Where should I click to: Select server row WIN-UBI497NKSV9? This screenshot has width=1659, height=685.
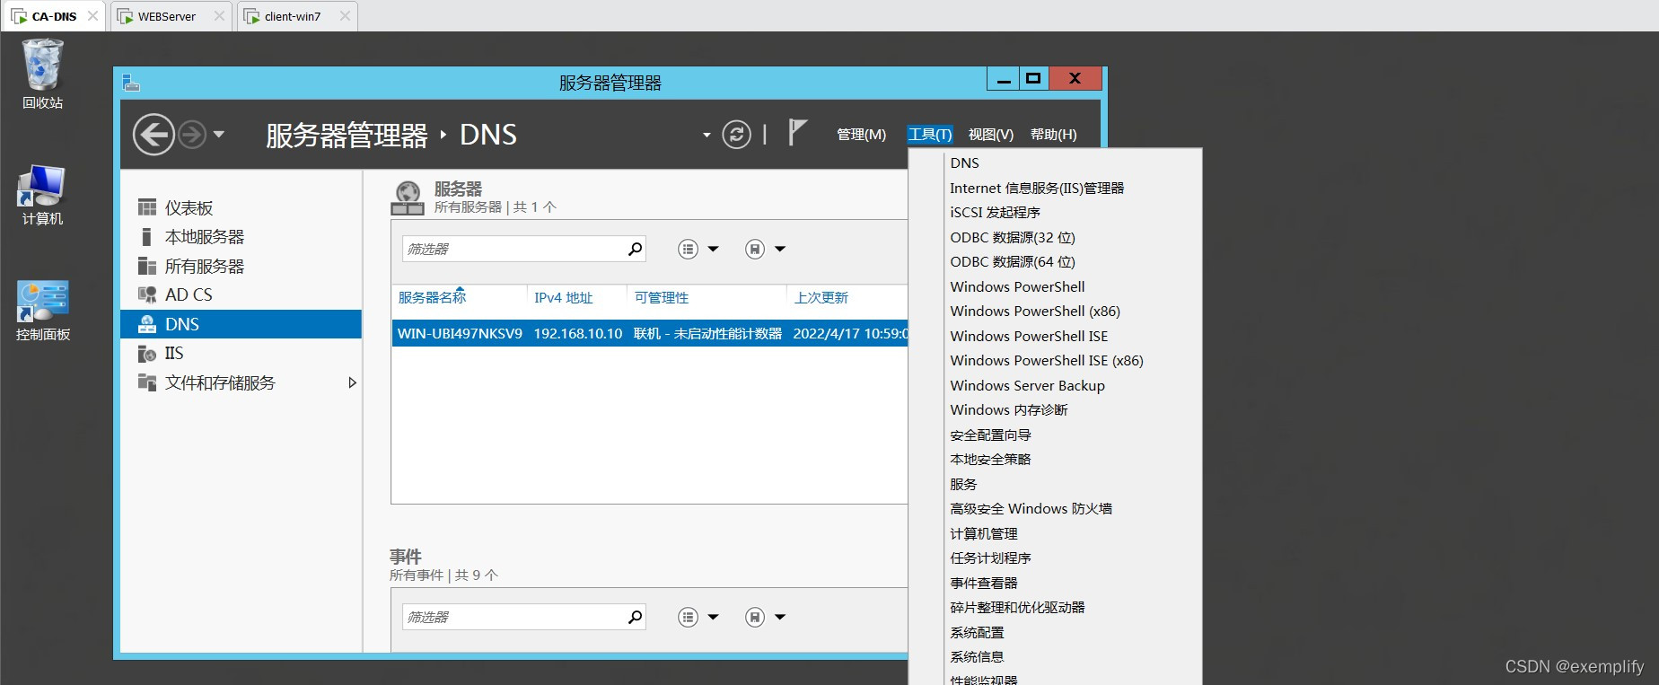tap(650, 333)
